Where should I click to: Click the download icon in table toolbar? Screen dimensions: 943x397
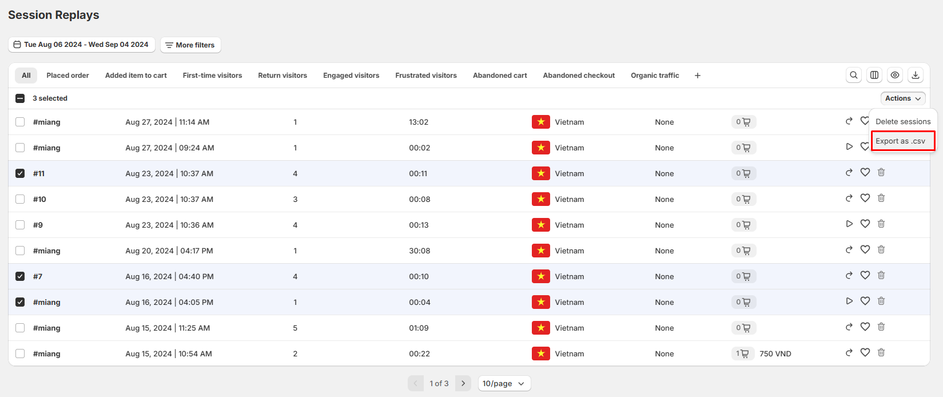tap(916, 75)
